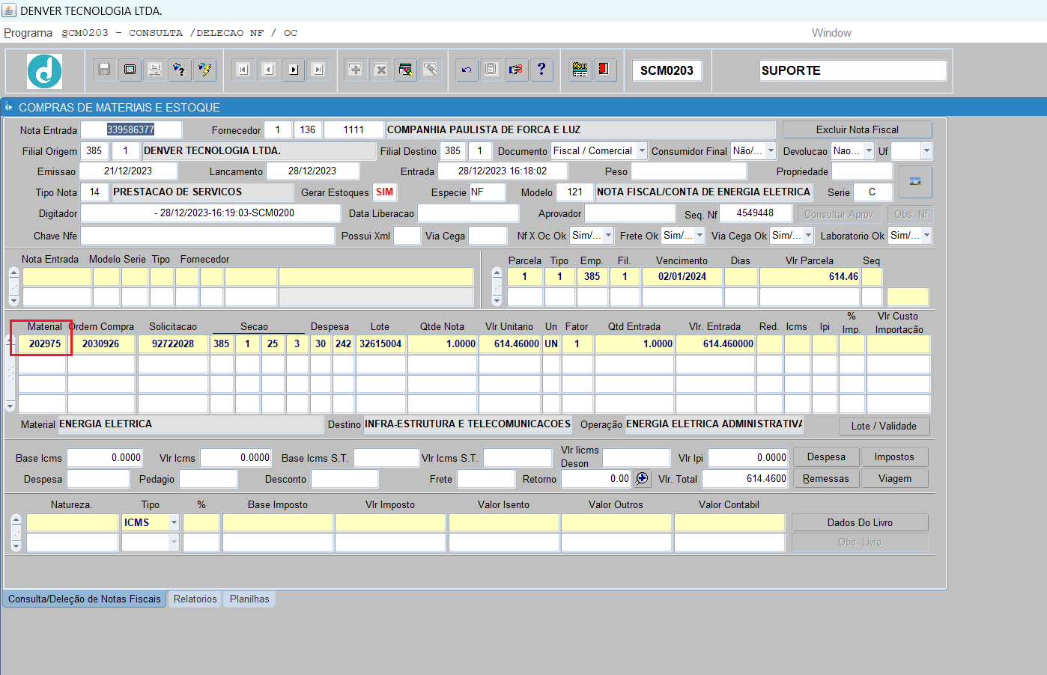Image resolution: width=1047 pixels, height=675 pixels.
Task: Click the Denver 'd' logo
Action: click(45, 71)
